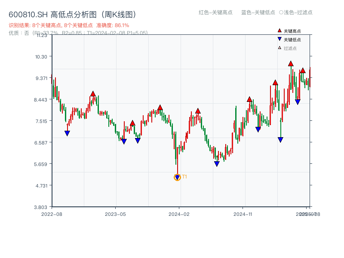The height and width of the screenshot is (258, 344).
Task: Click the 4.731 y-axis label
Action: (x=41, y=186)
